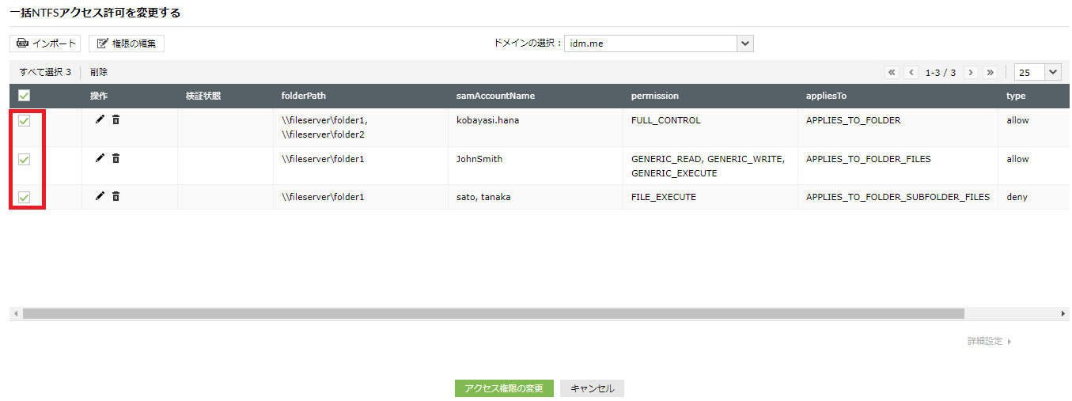Screen dimensions: 1072x401
Task: Go to first page of results
Action: click(892, 72)
